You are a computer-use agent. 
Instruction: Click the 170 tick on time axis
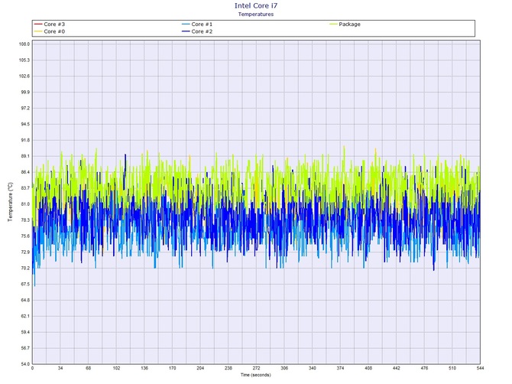pyautogui.click(x=173, y=368)
